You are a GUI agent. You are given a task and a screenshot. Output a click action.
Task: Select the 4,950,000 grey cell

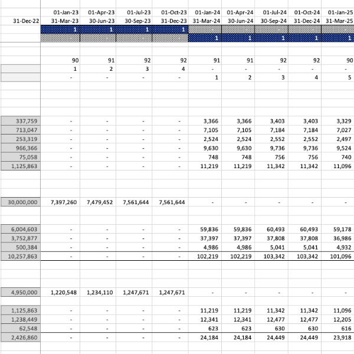[20, 292]
